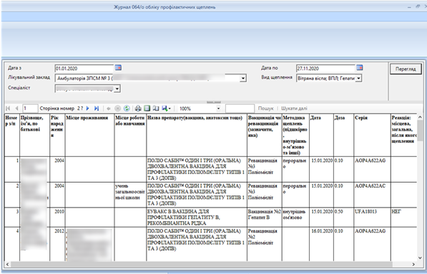
Task: Open calendar picker for 'Дата по'
Action: (360, 67)
